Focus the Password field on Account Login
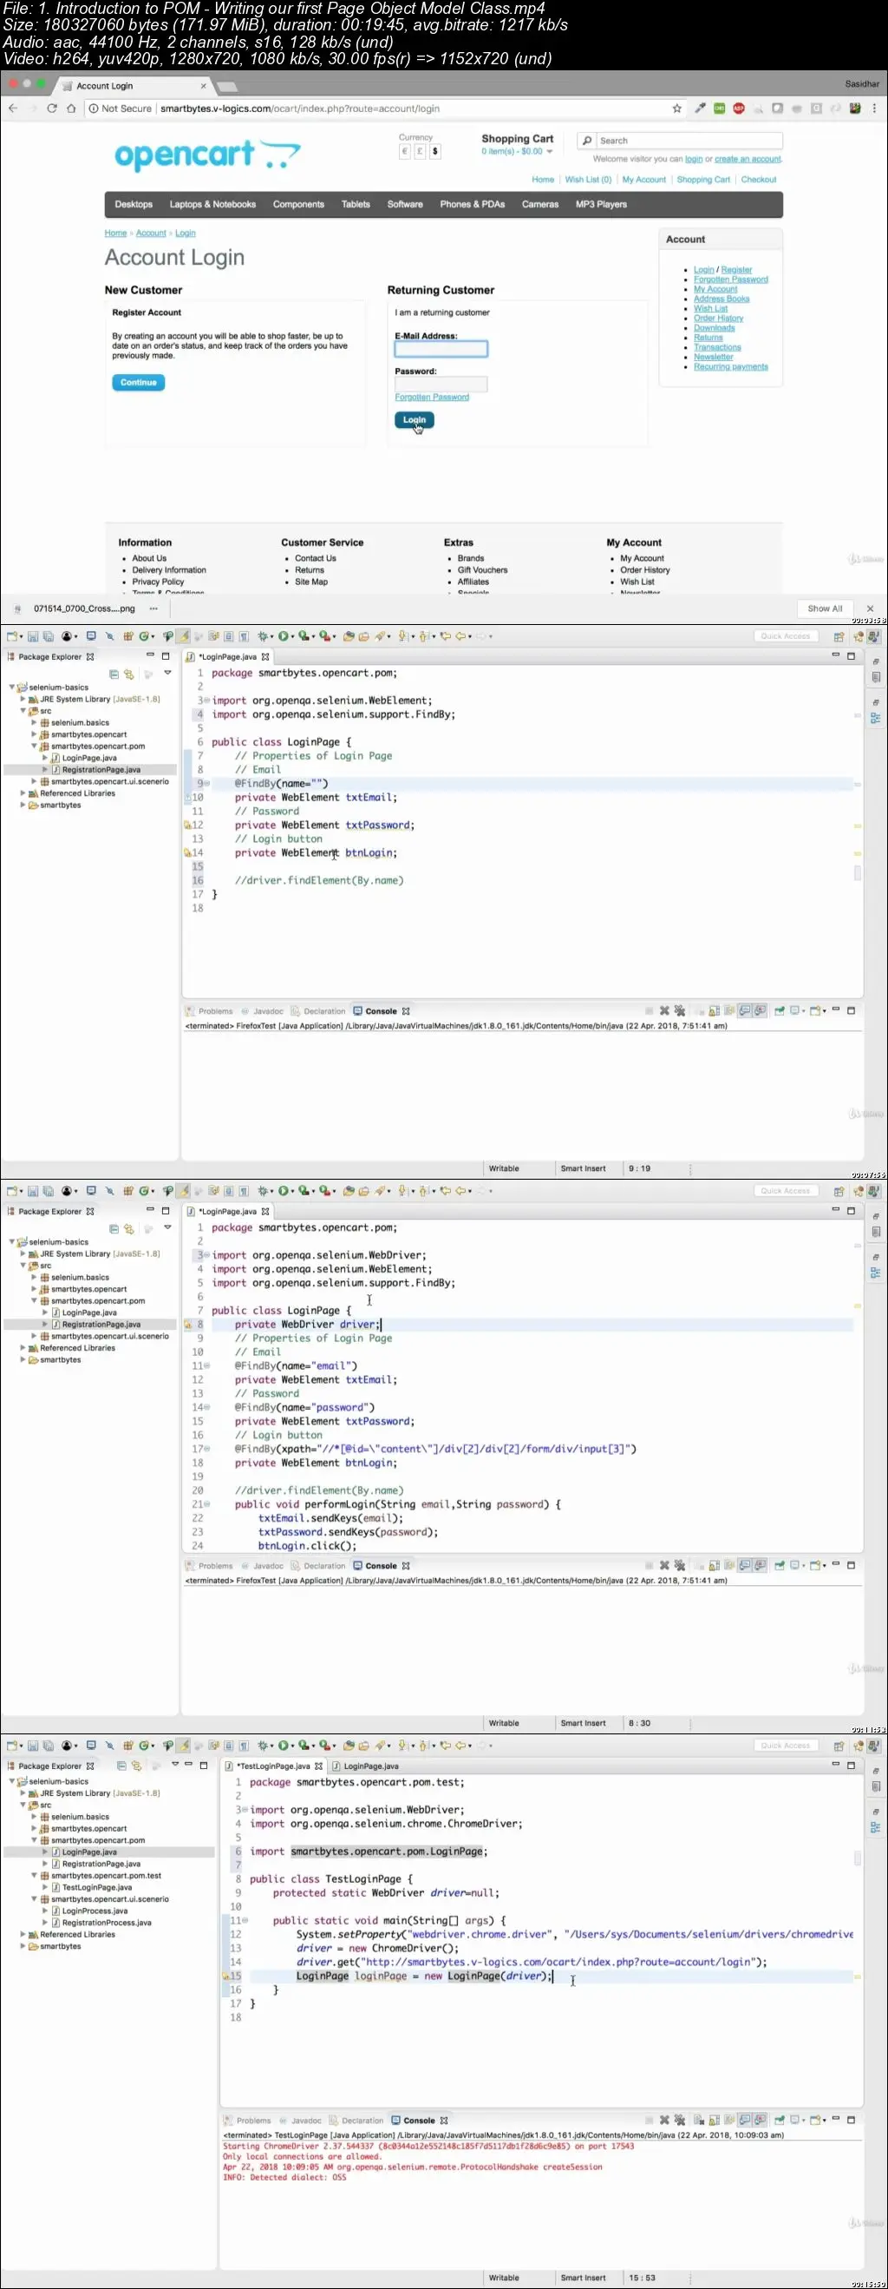Image resolution: width=888 pixels, height=2289 pixels. pyautogui.click(x=441, y=384)
